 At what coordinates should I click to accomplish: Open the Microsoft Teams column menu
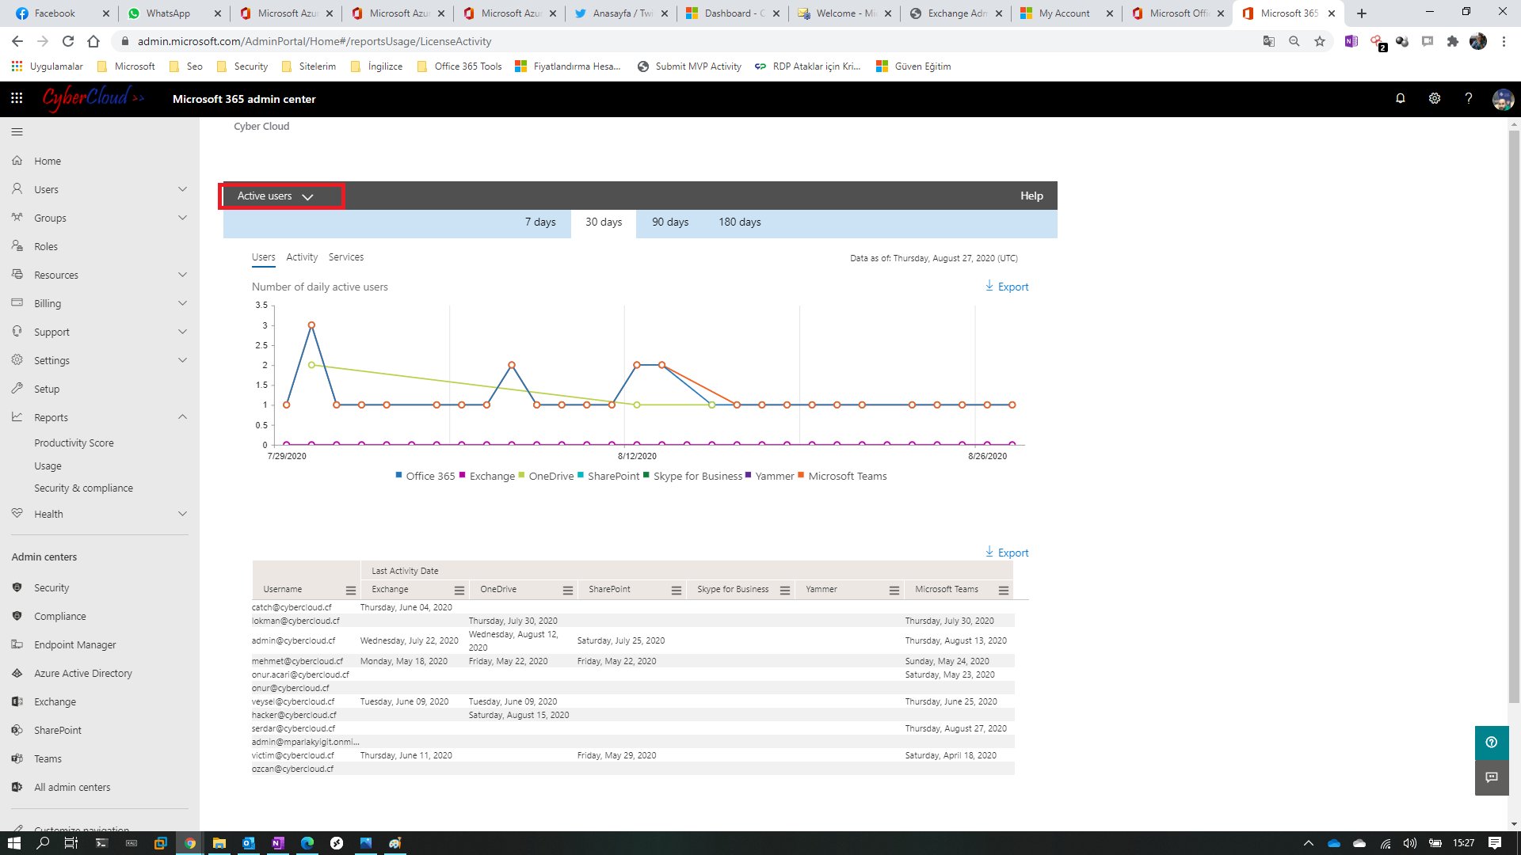1003,591
